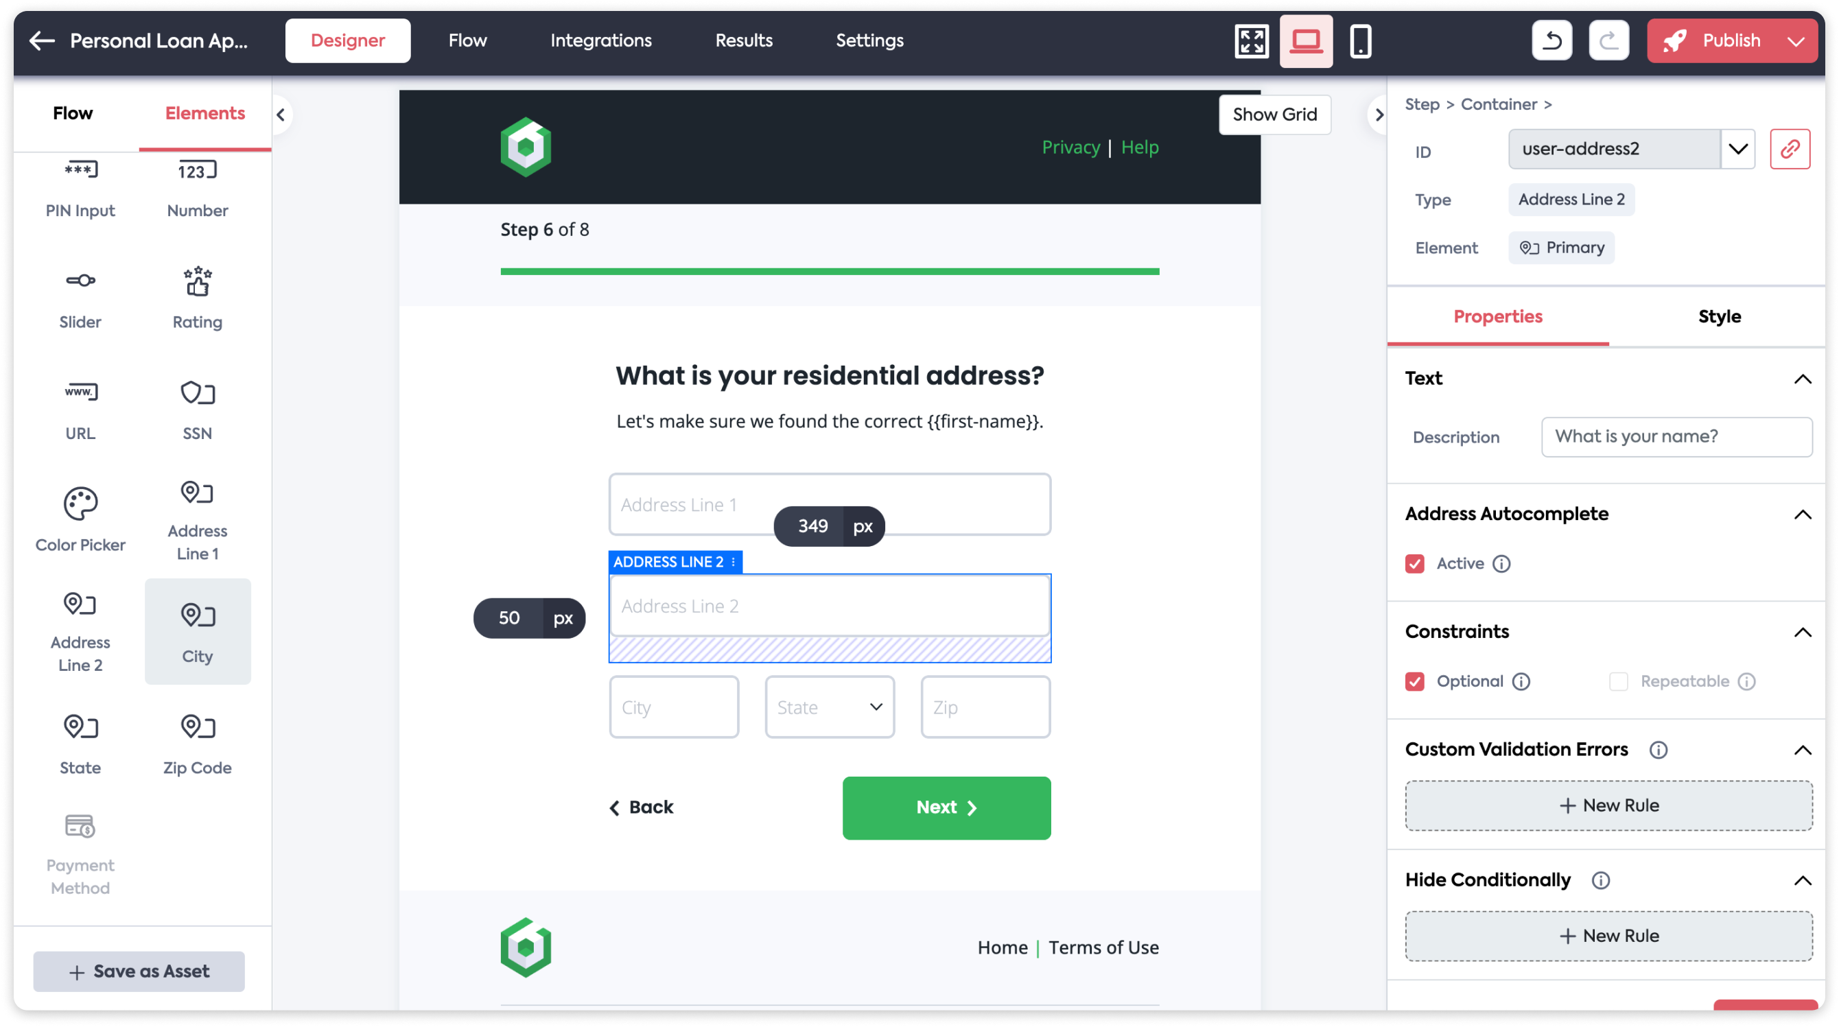Click the Show Grid button
The image size is (1839, 1027).
pyautogui.click(x=1274, y=114)
